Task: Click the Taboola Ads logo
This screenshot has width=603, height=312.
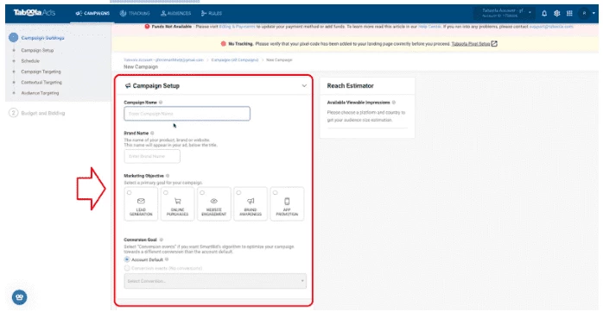Action: [x=35, y=13]
